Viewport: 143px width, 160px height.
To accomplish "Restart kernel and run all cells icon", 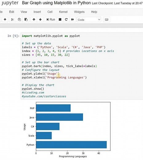I will (73, 19).
